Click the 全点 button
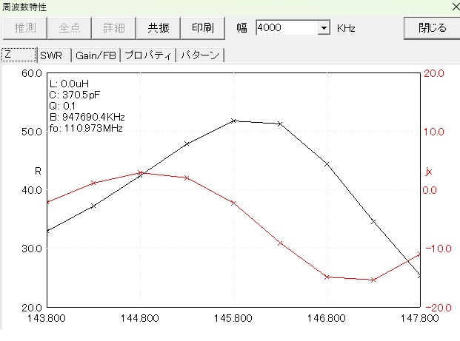The image size is (460, 341). [x=69, y=28]
